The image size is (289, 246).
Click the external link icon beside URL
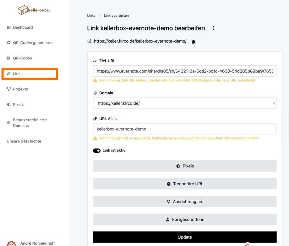90,41
